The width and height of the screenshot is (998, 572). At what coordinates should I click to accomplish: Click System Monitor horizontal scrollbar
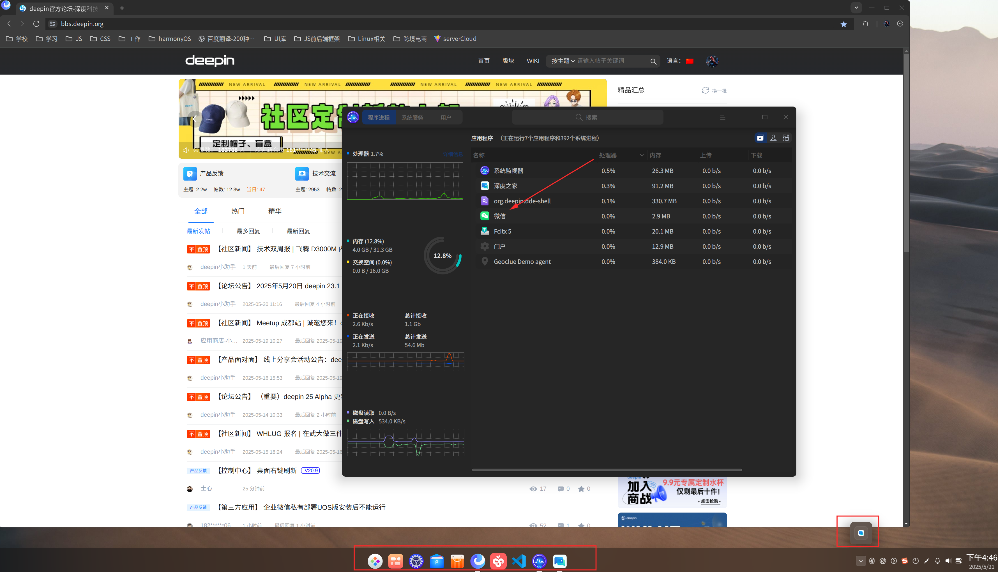click(607, 469)
